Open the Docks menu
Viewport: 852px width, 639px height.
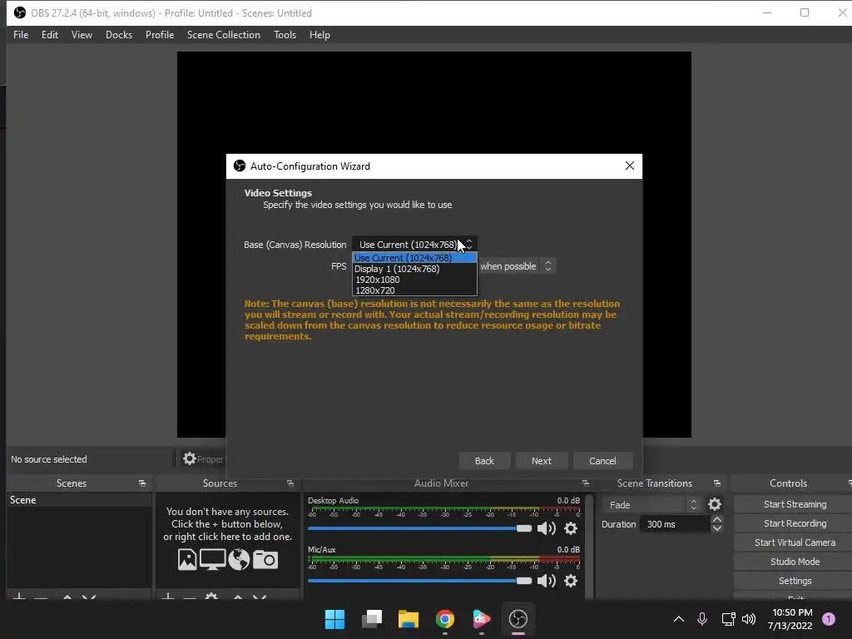tap(118, 35)
